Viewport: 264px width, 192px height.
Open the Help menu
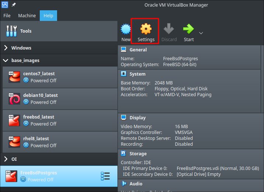pyautogui.click(x=48, y=16)
